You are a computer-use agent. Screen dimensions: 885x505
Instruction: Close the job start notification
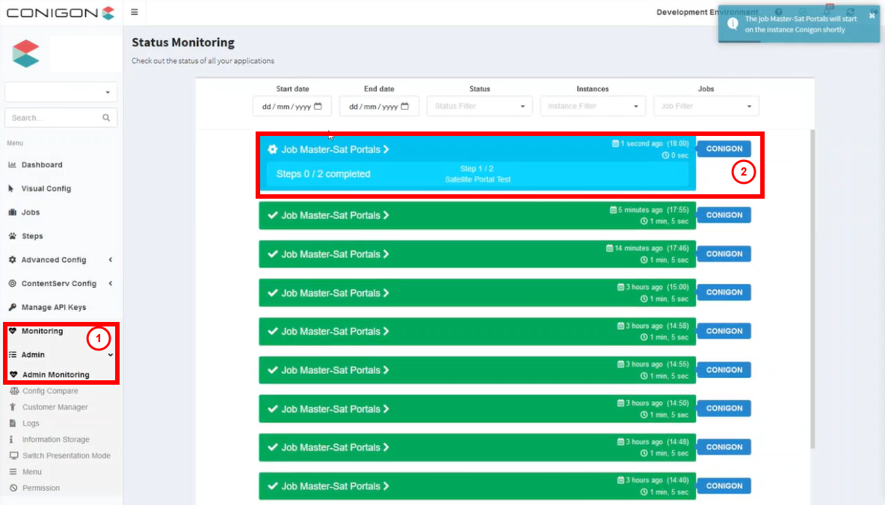(x=872, y=15)
